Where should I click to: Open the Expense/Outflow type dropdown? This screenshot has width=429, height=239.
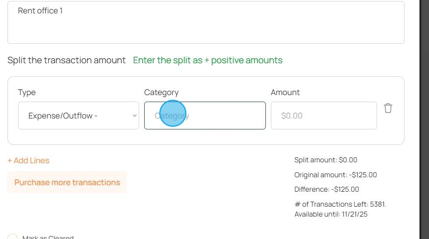click(x=78, y=116)
